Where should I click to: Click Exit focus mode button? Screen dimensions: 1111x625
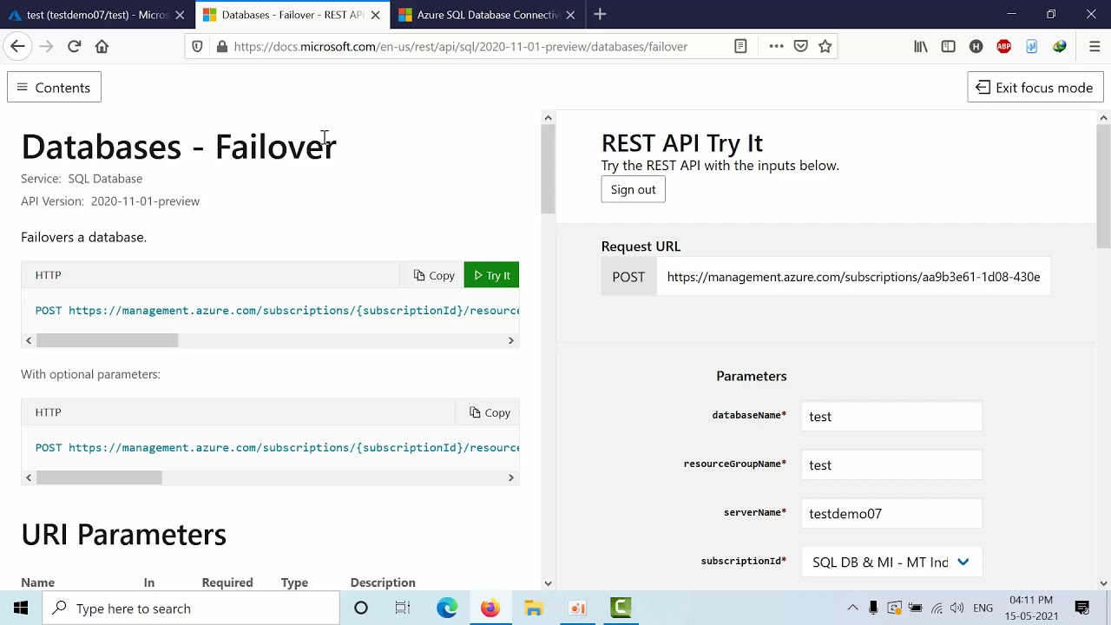(1035, 88)
